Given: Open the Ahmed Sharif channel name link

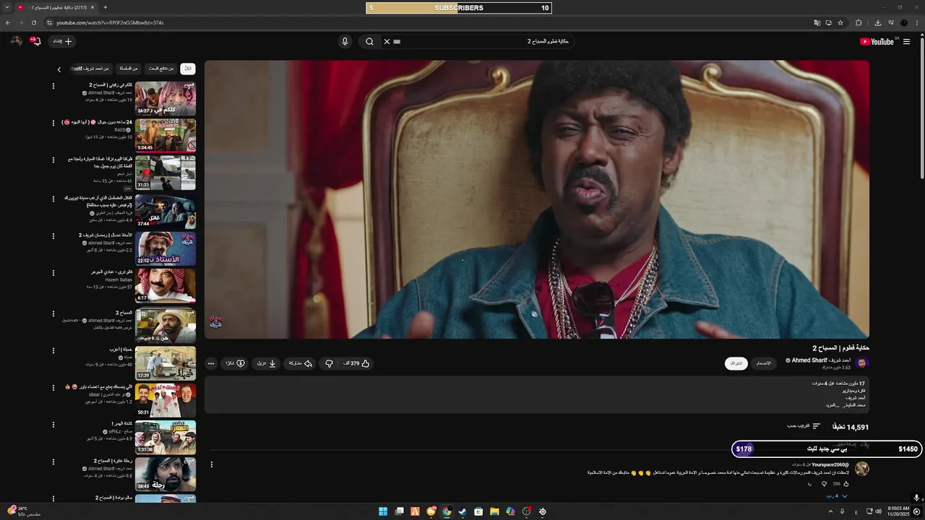Looking at the screenshot, I should (821, 360).
